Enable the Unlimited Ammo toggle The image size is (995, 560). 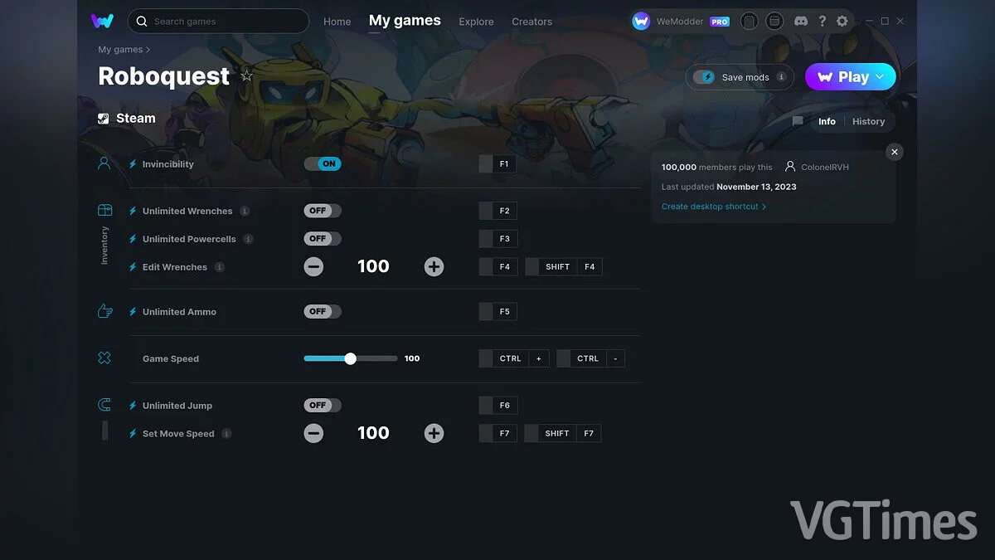[323, 312]
